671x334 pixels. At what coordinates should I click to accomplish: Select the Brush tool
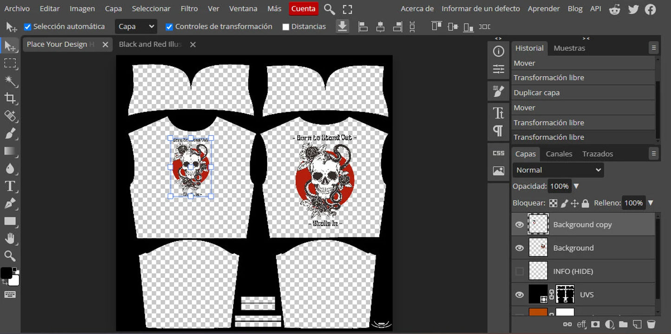tap(10, 133)
